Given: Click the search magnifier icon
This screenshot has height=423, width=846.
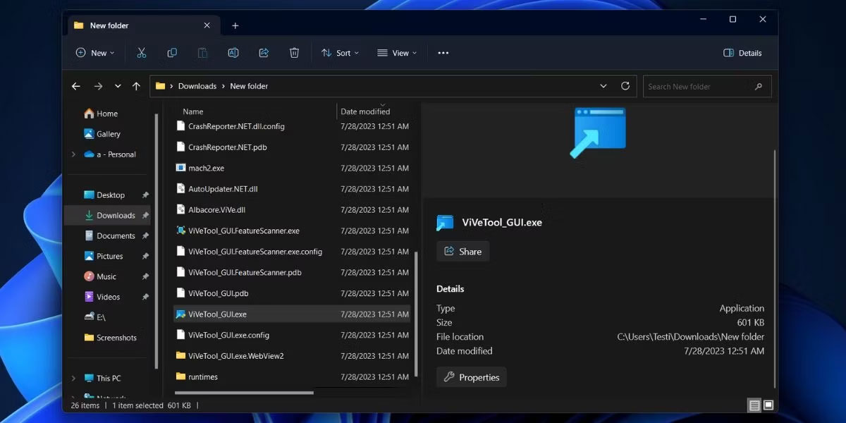Looking at the screenshot, I should (759, 87).
